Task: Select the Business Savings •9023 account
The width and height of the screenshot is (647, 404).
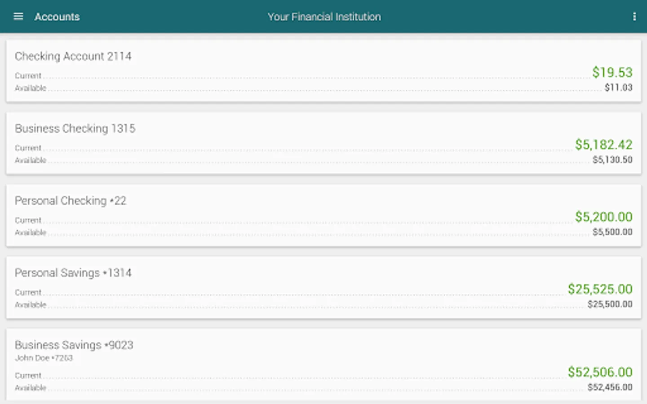Action: (74, 345)
